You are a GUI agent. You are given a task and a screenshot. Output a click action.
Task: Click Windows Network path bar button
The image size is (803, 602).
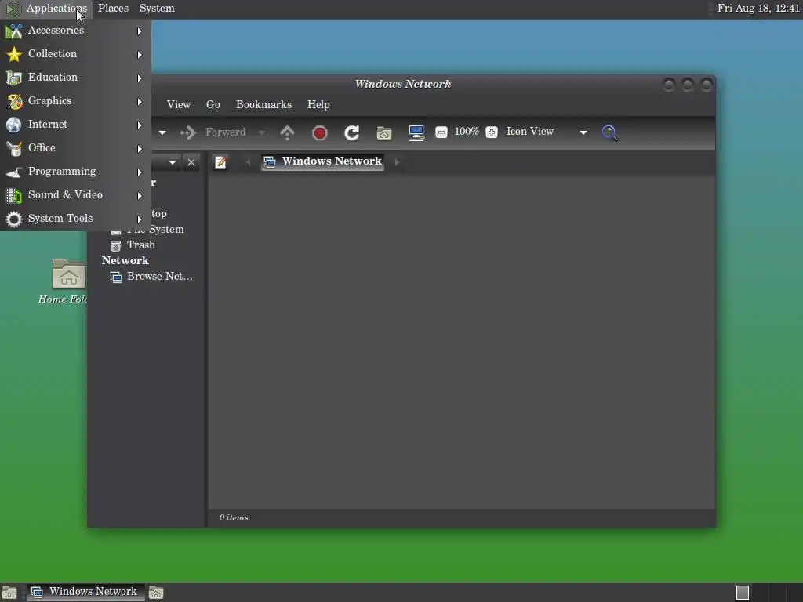[322, 161]
